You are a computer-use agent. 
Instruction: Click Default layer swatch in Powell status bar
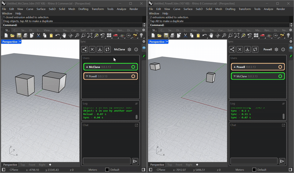254,170
